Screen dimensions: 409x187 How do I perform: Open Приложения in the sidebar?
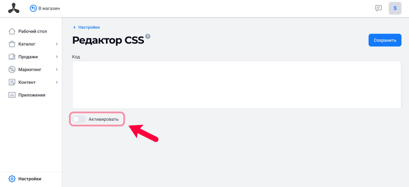pyautogui.click(x=31, y=95)
